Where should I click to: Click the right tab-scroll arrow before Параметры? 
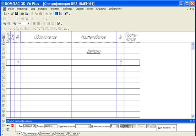20,134
